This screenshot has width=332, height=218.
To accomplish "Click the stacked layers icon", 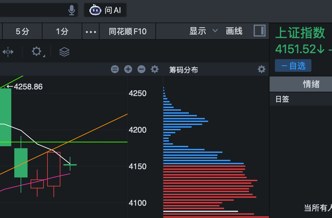I will (x=64, y=52).
